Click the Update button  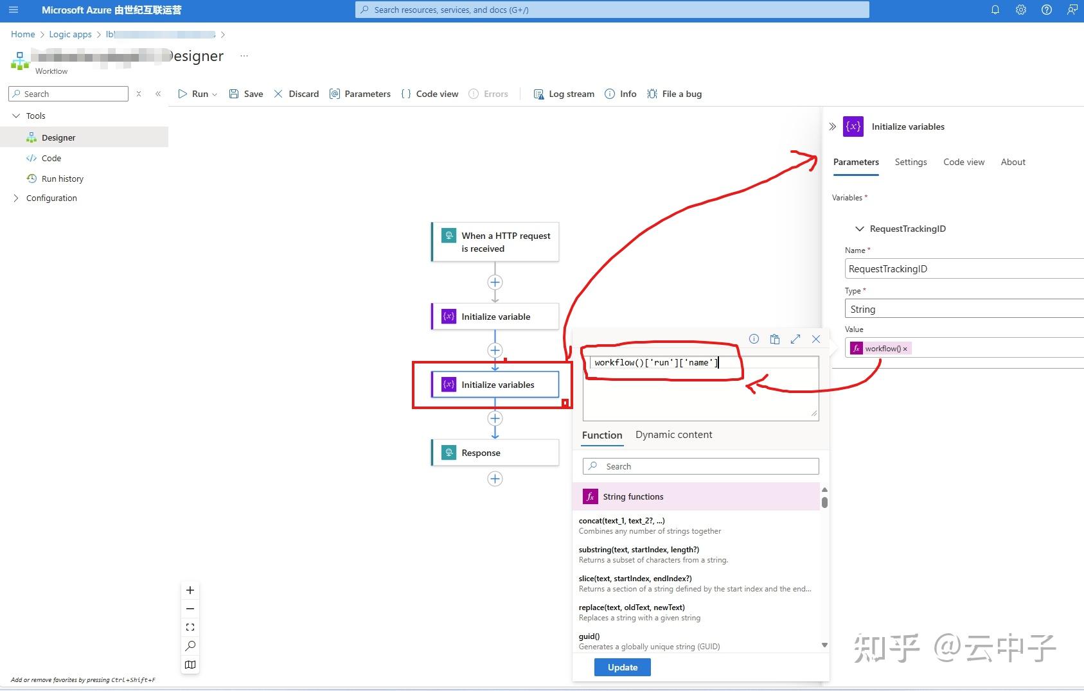[x=621, y=667]
